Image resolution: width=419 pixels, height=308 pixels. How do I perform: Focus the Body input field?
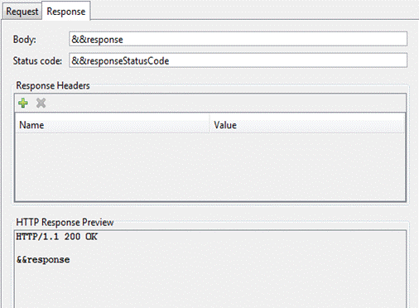coord(238,39)
